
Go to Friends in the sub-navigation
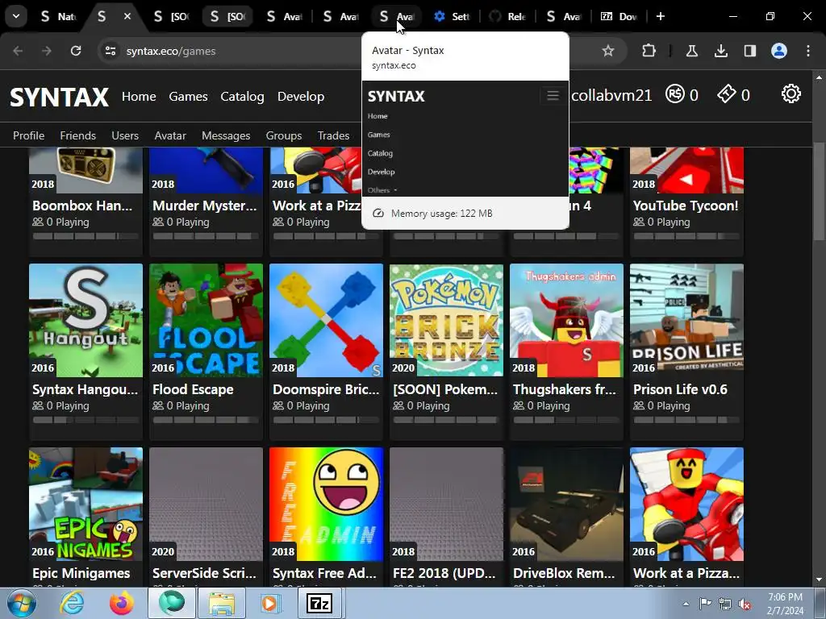(x=78, y=135)
